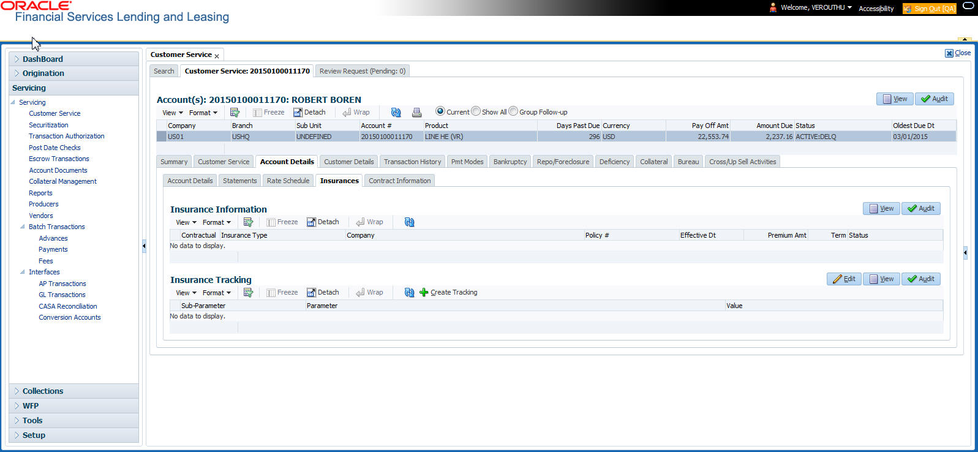Click Freeze in the Accounts toolbar

click(x=268, y=113)
